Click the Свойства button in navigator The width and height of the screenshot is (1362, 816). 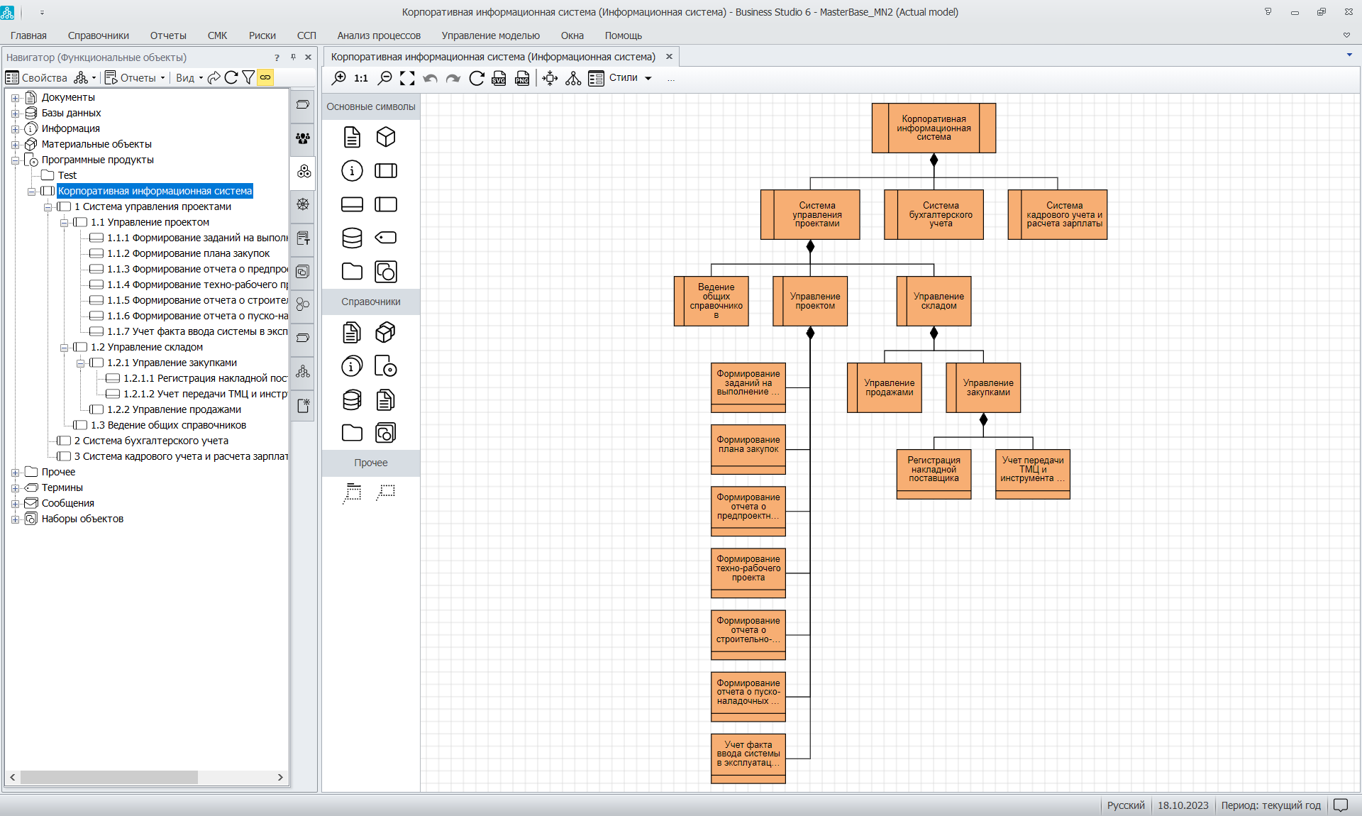point(36,77)
